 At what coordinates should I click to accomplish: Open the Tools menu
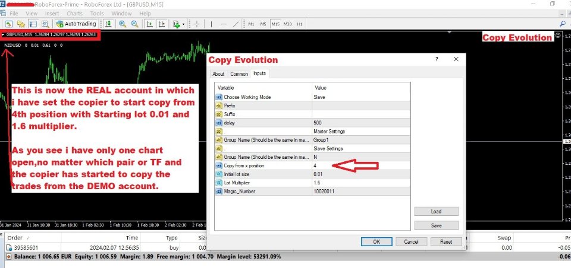97,14
